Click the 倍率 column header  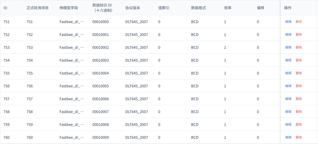coord(228,8)
